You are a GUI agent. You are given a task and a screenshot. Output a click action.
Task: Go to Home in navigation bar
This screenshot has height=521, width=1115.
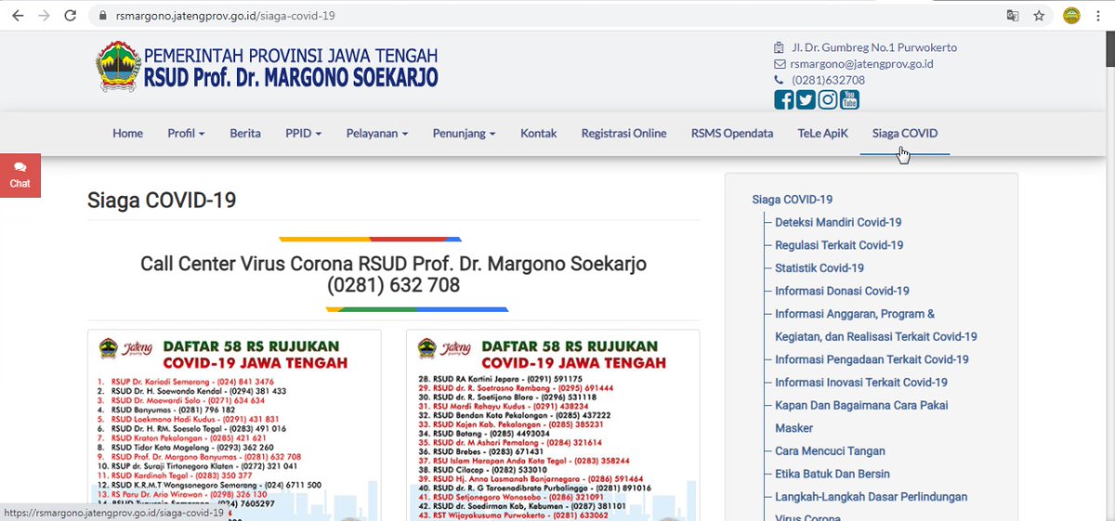click(127, 134)
